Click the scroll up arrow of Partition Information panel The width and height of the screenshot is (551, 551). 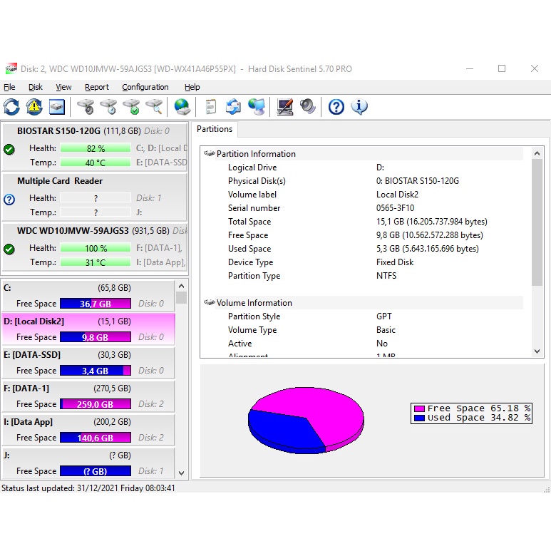tap(537, 153)
